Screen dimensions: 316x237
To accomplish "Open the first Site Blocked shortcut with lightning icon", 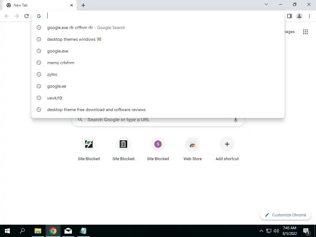I will [x=89, y=144].
